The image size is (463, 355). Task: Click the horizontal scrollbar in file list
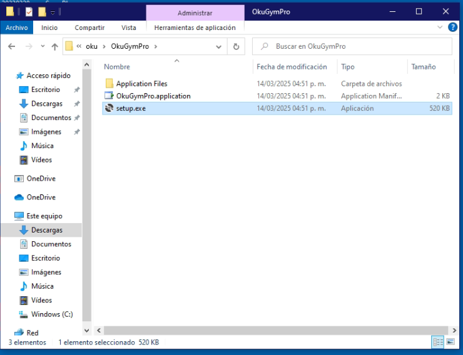click(x=275, y=329)
